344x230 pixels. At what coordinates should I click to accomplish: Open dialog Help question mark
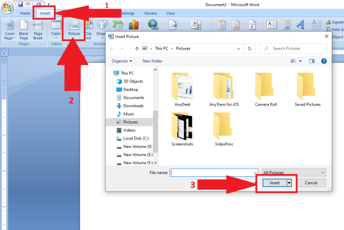coord(324,61)
